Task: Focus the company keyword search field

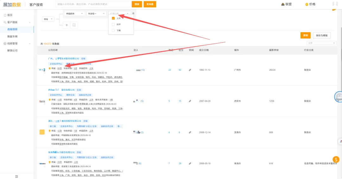Action: pos(93,4)
